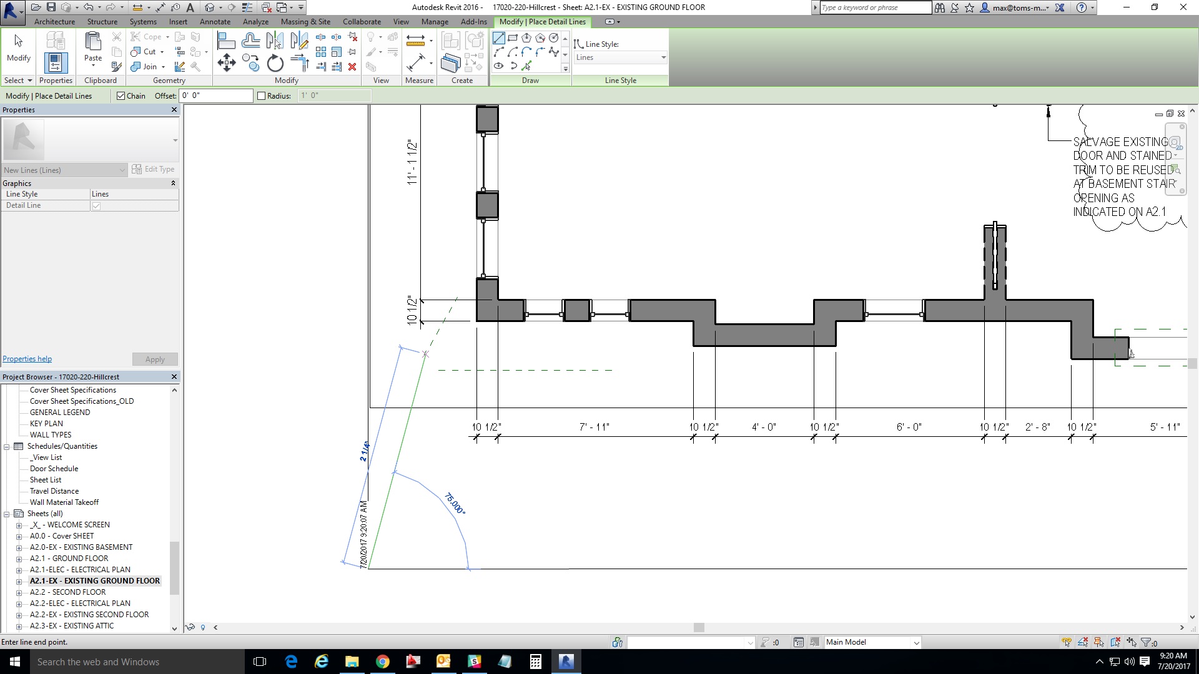The width and height of the screenshot is (1199, 674).
Task: Select the Rotate tool in Modify panel
Action: click(274, 65)
